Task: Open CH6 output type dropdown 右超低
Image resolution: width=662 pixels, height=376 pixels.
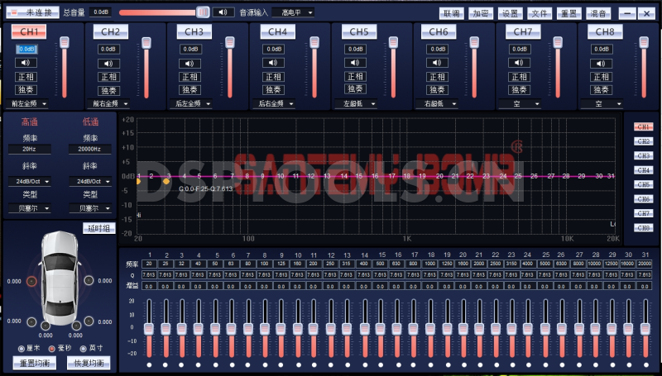Action: pos(437,103)
